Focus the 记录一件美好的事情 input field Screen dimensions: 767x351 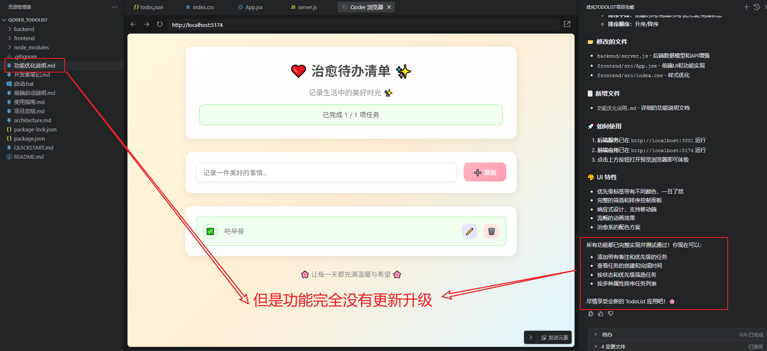326,172
